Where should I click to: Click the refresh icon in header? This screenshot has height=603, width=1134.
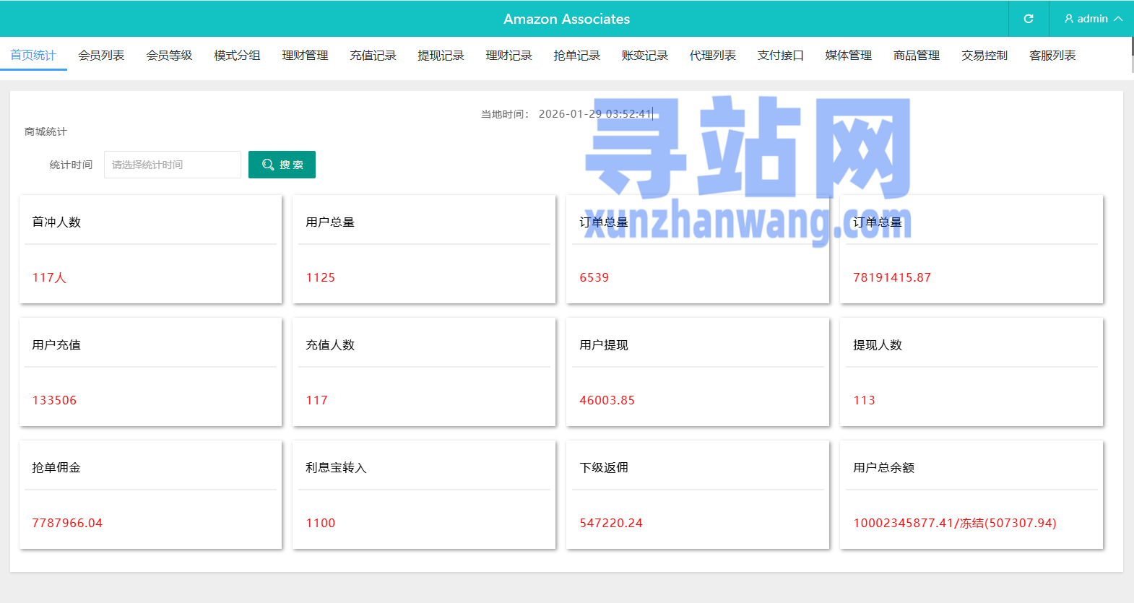tap(1029, 19)
